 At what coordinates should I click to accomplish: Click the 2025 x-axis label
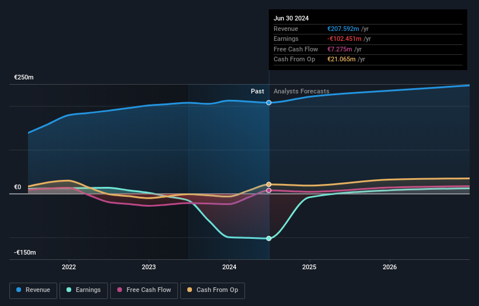click(309, 267)
